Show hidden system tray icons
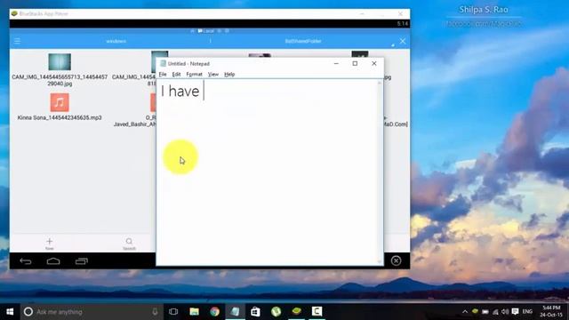 (x=465, y=312)
